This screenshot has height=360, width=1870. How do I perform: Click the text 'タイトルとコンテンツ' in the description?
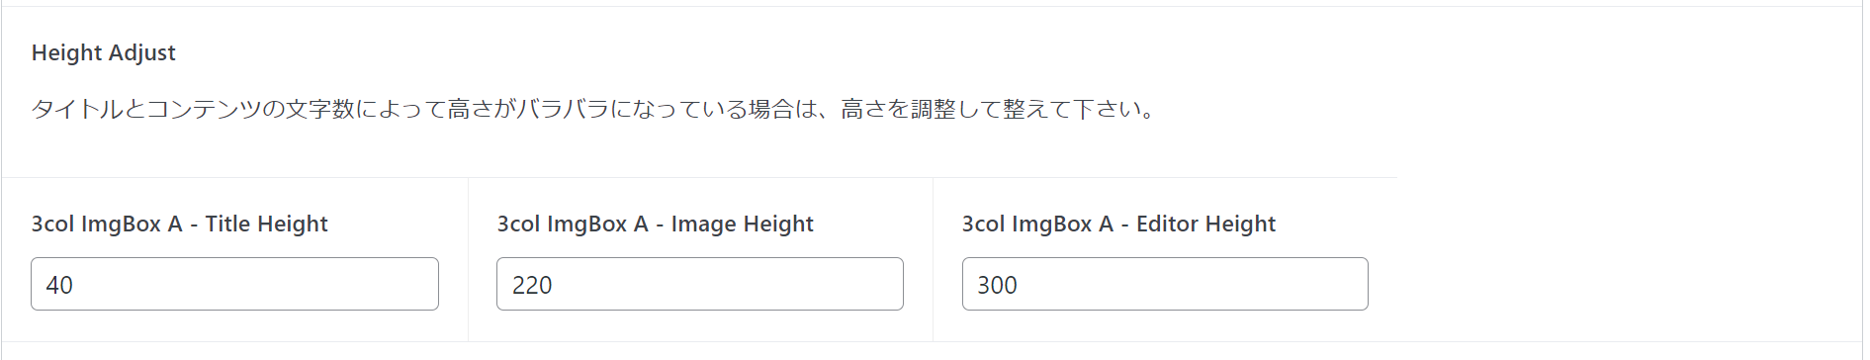tap(146, 109)
